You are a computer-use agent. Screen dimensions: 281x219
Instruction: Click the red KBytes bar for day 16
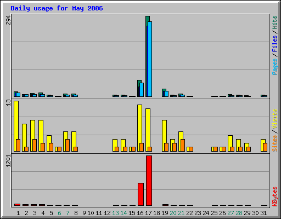point(140,194)
